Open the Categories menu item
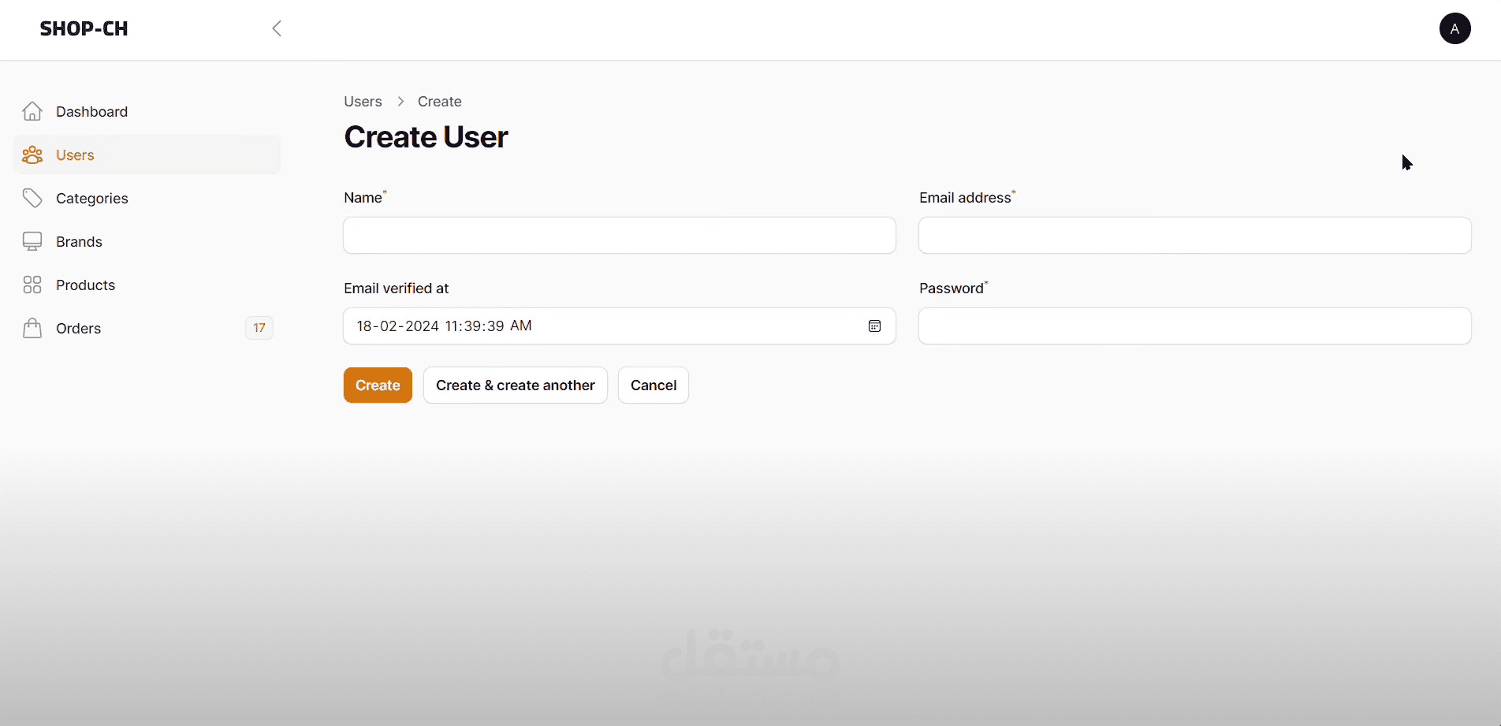The image size is (1501, 726). pos(92,199)
